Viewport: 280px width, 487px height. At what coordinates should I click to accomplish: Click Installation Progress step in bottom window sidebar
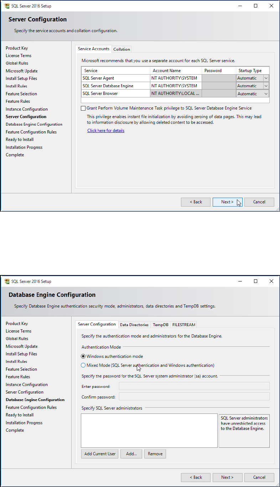click(24, 423)
